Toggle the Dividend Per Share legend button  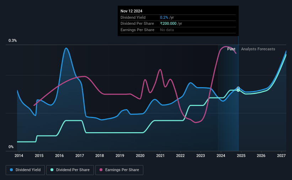tap(70, 170)
